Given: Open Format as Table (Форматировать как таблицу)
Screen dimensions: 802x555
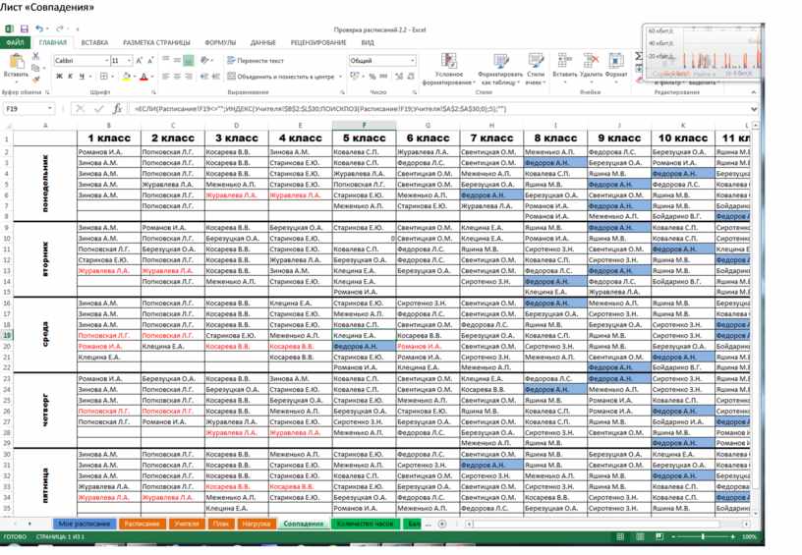Looking at the screenshot, I should click(x=499, y=62).
